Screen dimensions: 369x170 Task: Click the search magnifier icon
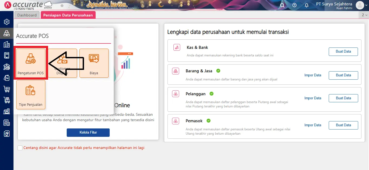[x=282, y=5]
